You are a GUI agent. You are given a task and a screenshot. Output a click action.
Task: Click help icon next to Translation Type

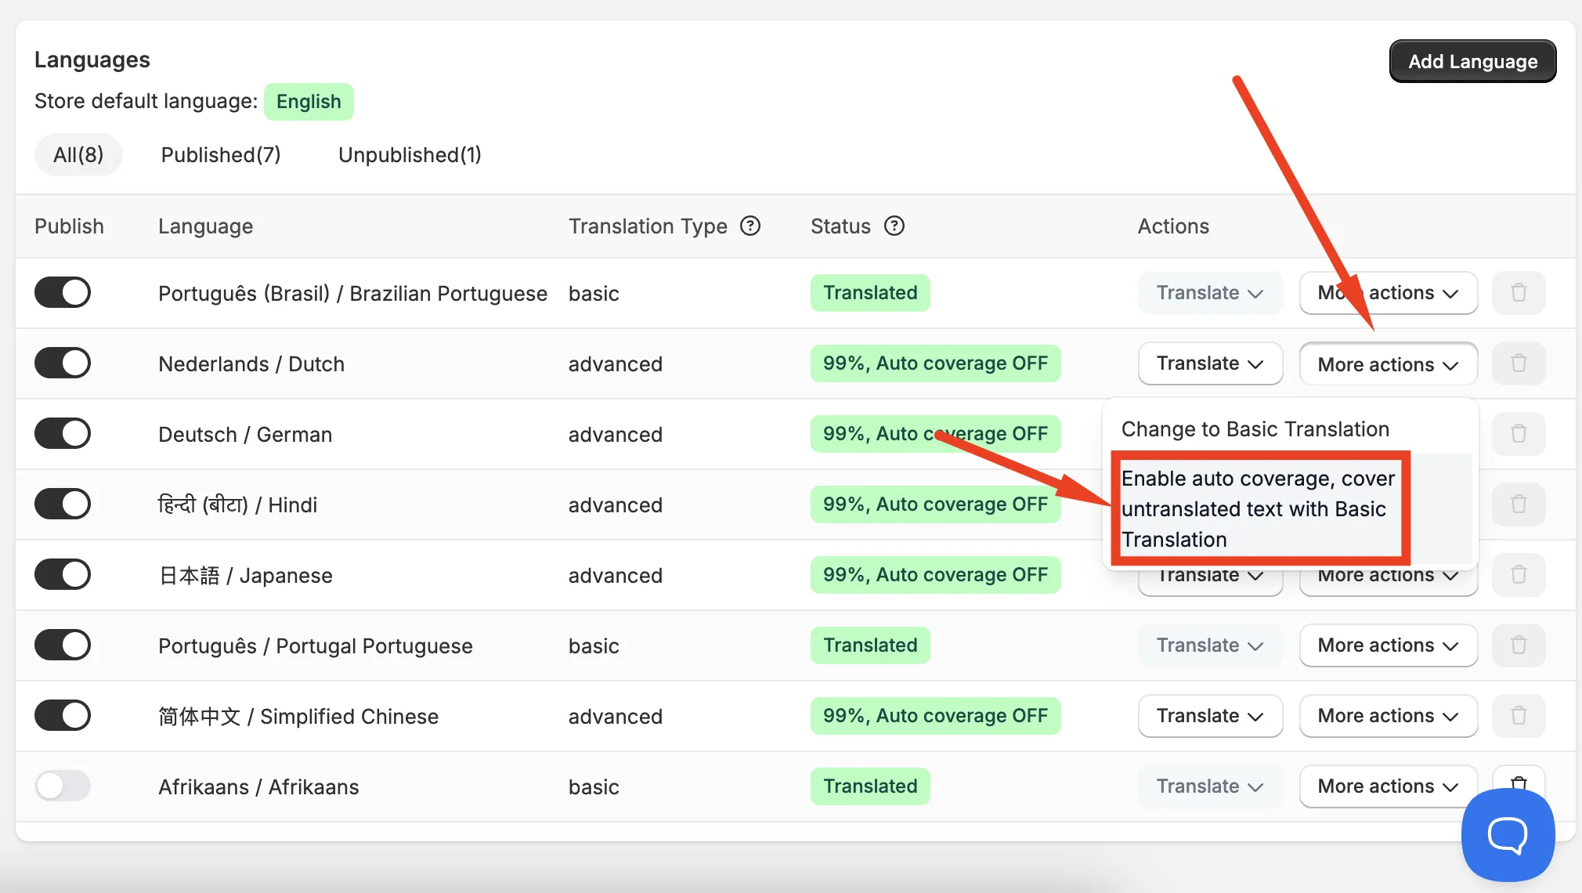pyautogui.click(x=750, y=226)
